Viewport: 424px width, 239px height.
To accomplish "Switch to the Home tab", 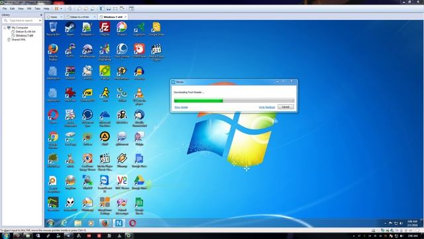I will coord(54,17).
